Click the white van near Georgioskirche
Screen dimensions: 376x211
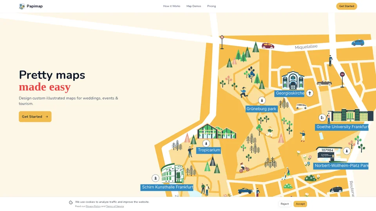pyautogui.click(x=302, y=106)
